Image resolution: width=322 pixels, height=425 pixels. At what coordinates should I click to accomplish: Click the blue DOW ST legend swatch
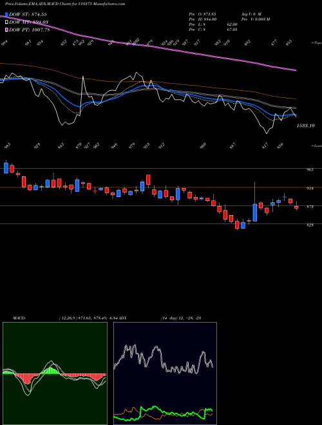point(6,14)
